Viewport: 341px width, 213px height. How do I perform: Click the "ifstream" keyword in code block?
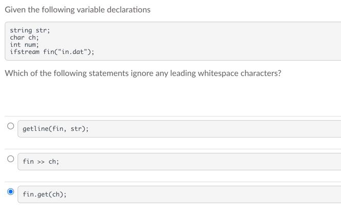[25, 52]
